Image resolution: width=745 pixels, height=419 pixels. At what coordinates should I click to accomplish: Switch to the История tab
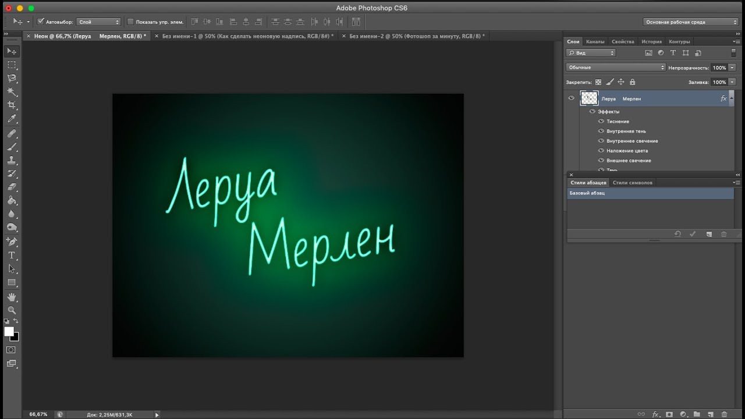tap(651, 41)
